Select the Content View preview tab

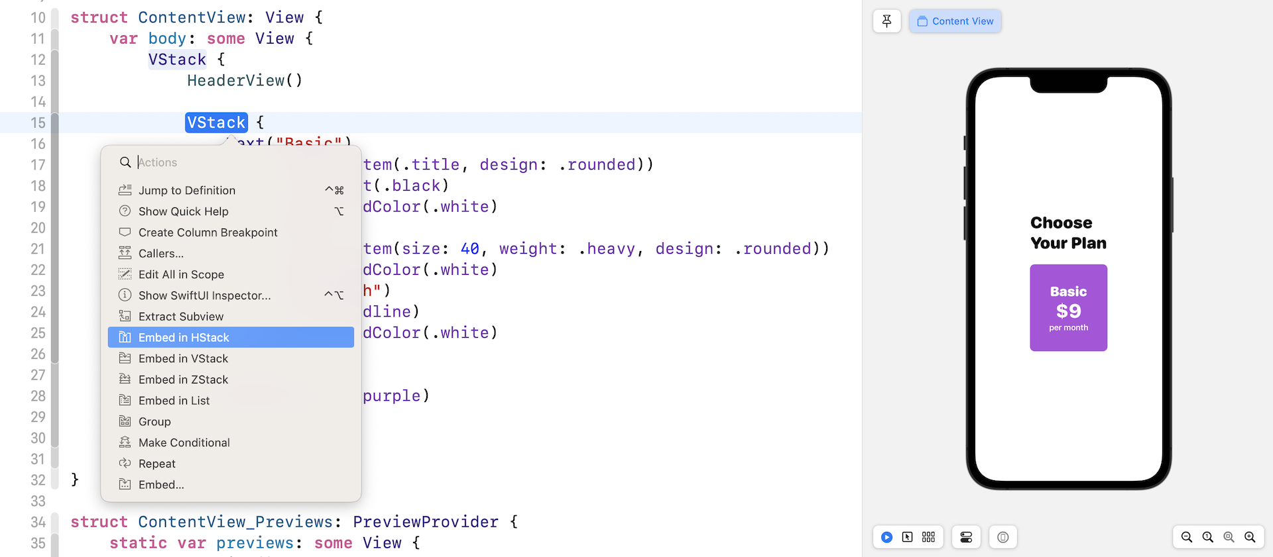pyautogui.click(x=955, y=21)
